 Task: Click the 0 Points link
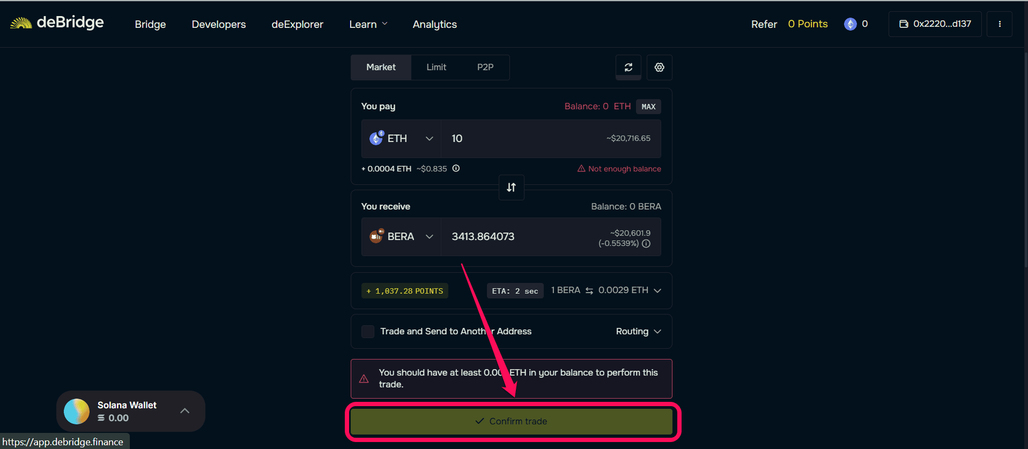pyautogui.click(x=808, y=24)
